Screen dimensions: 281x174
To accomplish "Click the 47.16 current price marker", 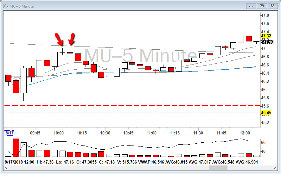I will coord(268,42).
